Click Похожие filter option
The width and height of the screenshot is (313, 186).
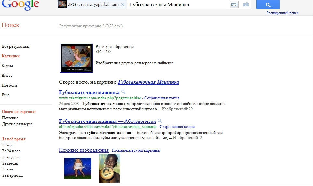tap(10, 118)
